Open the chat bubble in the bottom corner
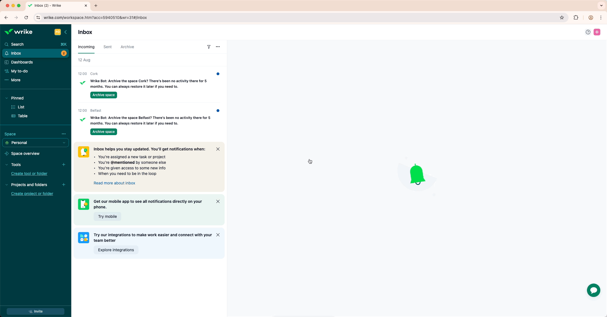This screenshot has height=317, width=607. (593, 290)
